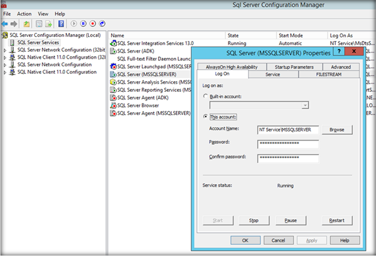Open the File menu

(7, 14)
